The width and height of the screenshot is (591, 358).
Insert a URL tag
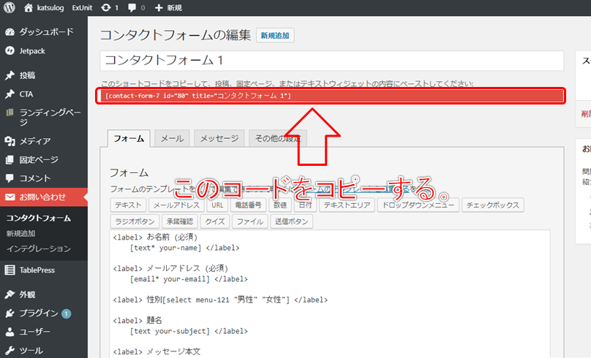[x=217, y=205]
